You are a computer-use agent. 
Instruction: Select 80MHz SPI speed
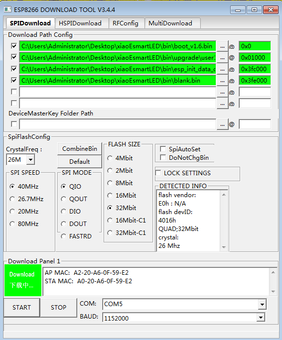12,224
